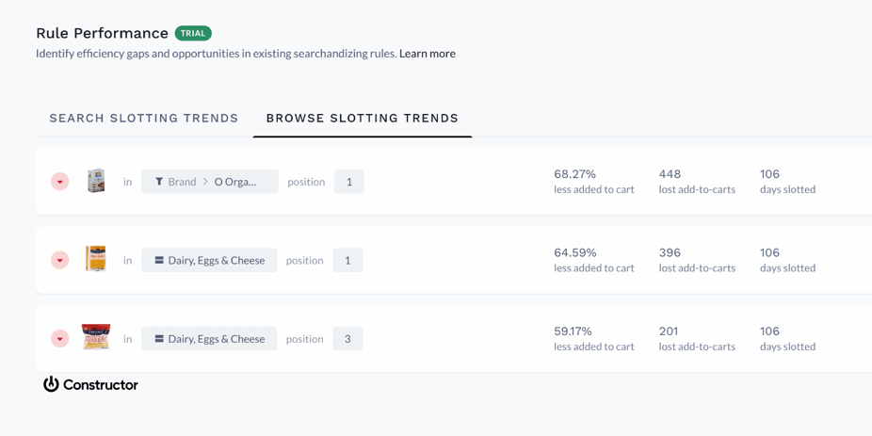Click the category icon in third row

[159, 339]
